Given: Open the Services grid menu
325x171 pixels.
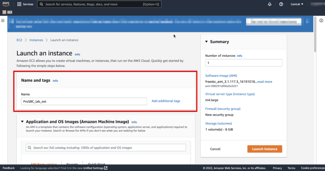Looking at the screenshot, I should tap(25, 4).
